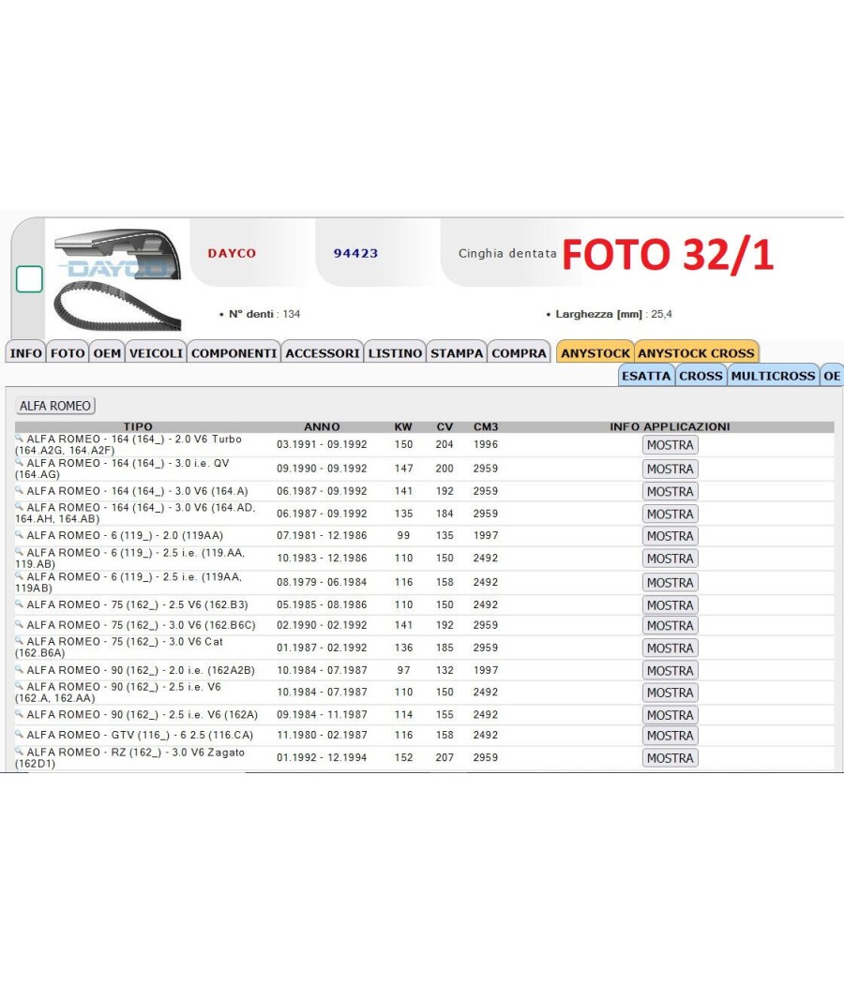
Task: Go to the VEICOLI tab
Action: (x=156, y=353)
